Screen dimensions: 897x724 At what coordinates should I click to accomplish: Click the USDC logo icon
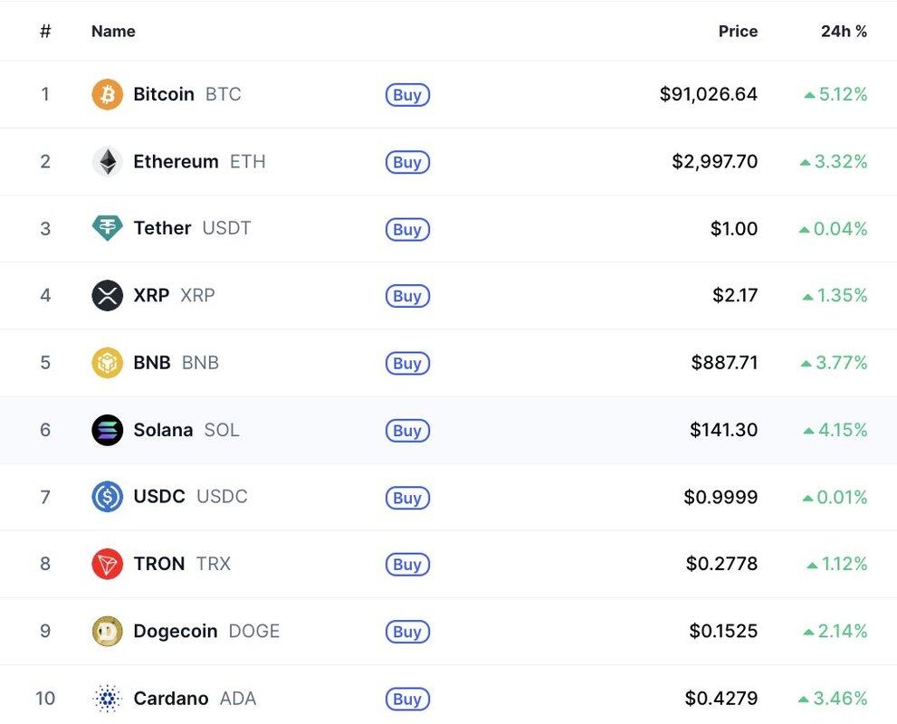pos(107,497)
